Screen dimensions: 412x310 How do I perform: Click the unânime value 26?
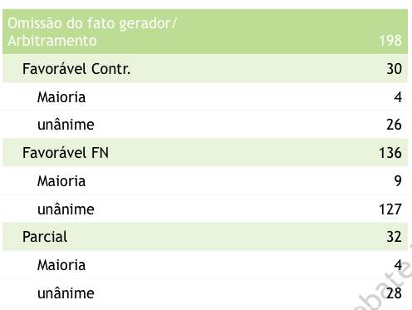pyautogui.click(x=394, y=125)
